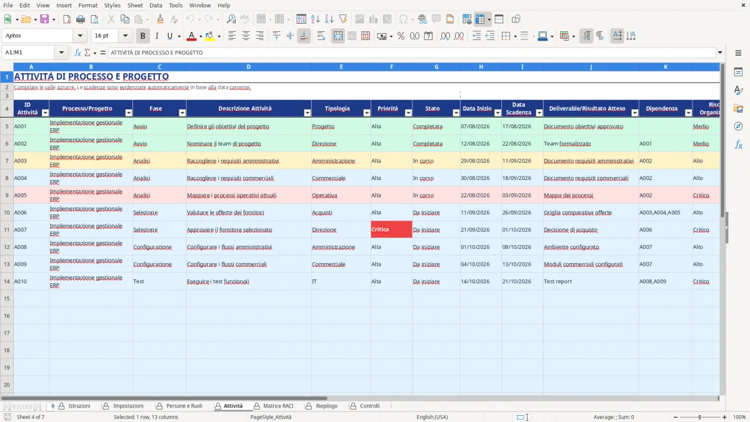Apply yellow background highlight color
The height and width of the screenshot is (422, 750).
point(210,36)
